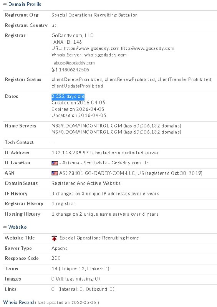Open the Whois Record link

coord(18,302)
